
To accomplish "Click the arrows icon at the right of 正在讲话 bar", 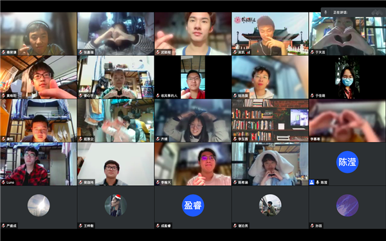I will [377, 12].
